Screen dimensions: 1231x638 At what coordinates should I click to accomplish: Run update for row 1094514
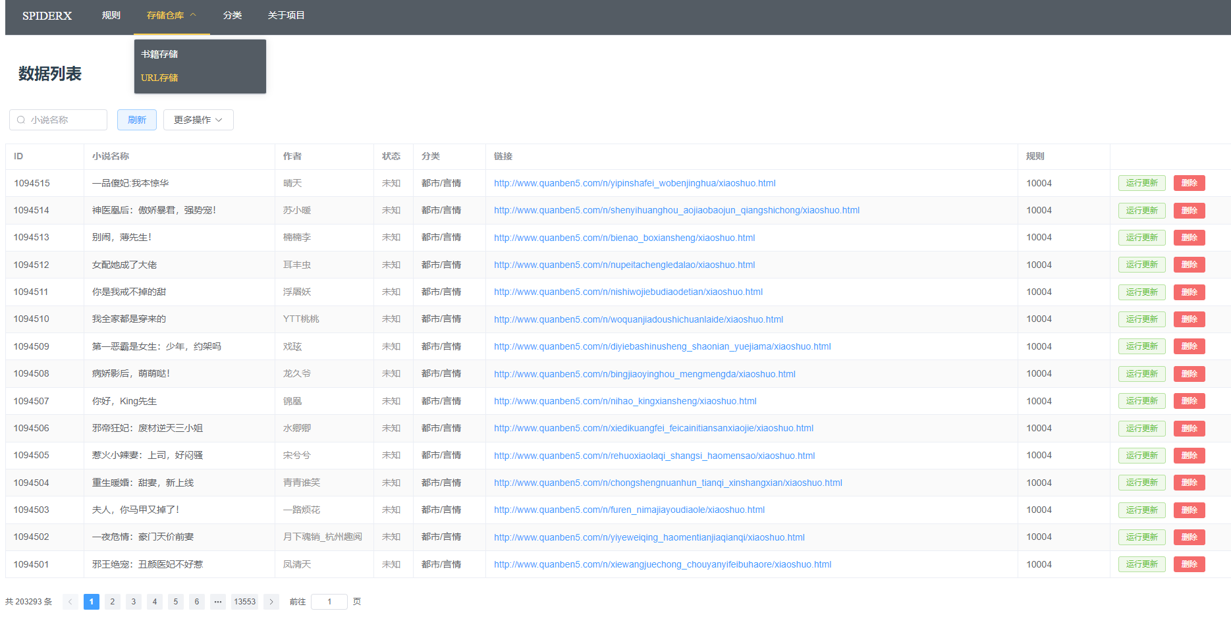pos(1142,211)
